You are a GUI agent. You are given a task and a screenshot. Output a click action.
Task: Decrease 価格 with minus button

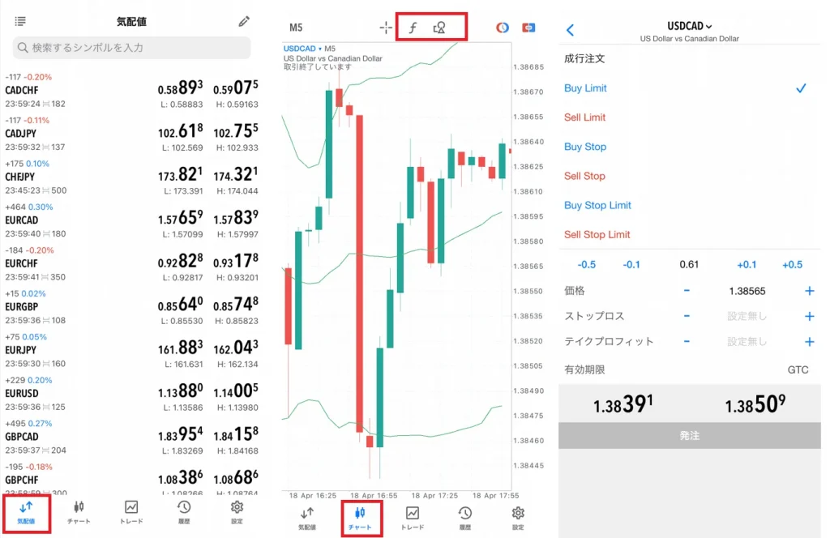point(687,290)
